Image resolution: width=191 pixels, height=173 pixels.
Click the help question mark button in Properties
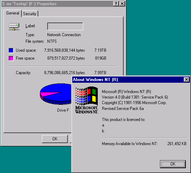click(x=116, y=4)
